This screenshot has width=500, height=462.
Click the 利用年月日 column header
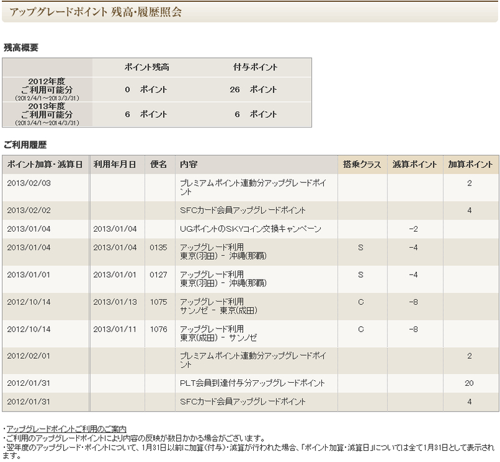coord(115,164)
